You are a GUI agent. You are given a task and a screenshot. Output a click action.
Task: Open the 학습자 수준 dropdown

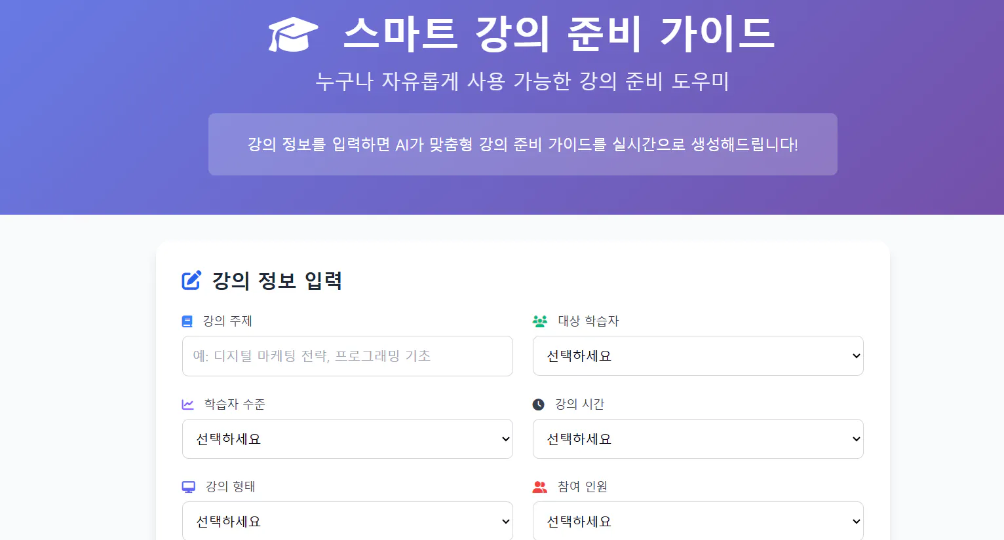coord(347,439)
